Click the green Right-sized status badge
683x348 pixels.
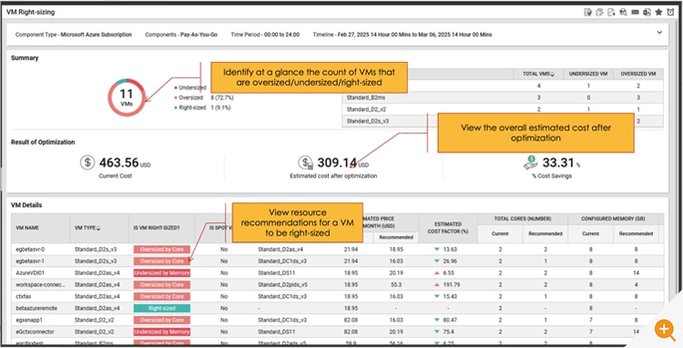[161, 308]
